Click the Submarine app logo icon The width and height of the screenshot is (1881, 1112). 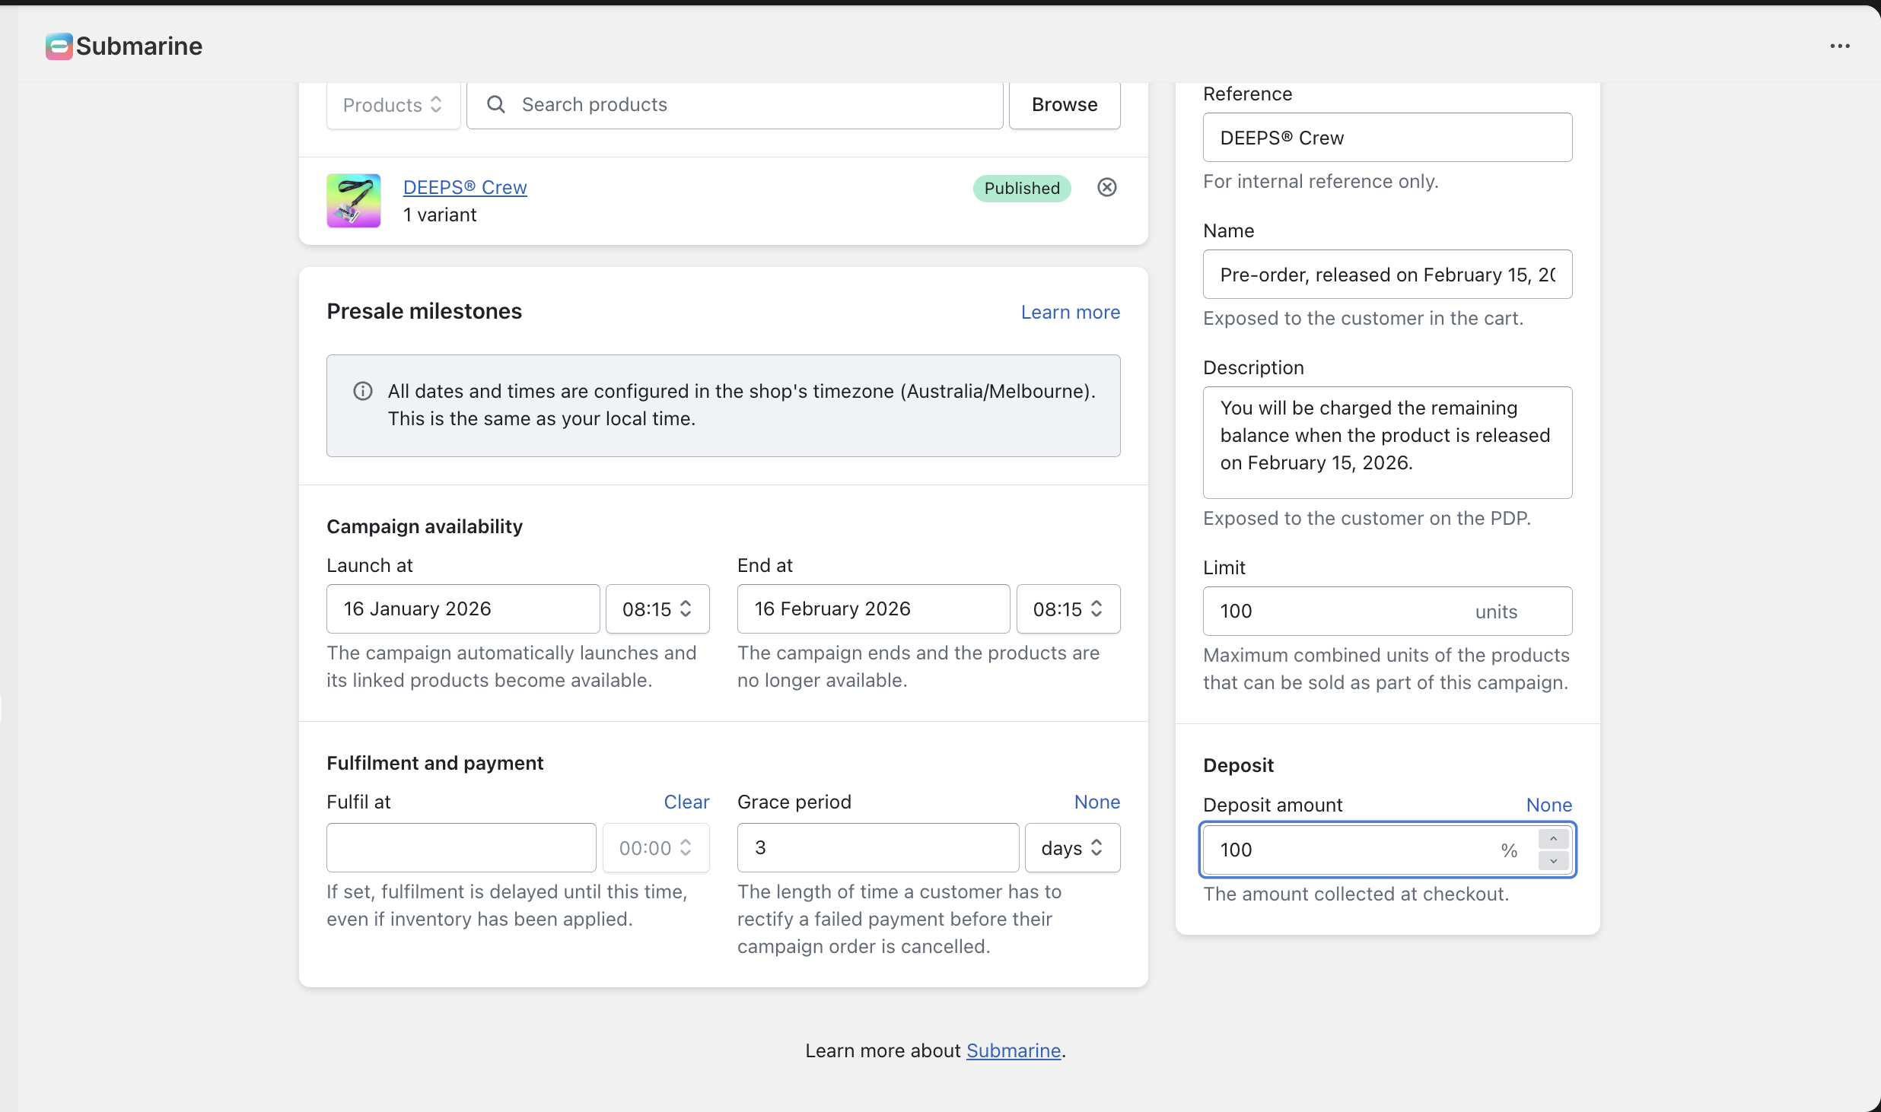pos(59,46)
